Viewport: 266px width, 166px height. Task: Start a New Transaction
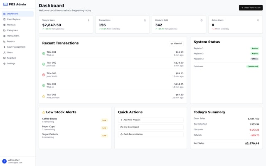[251, 7]
